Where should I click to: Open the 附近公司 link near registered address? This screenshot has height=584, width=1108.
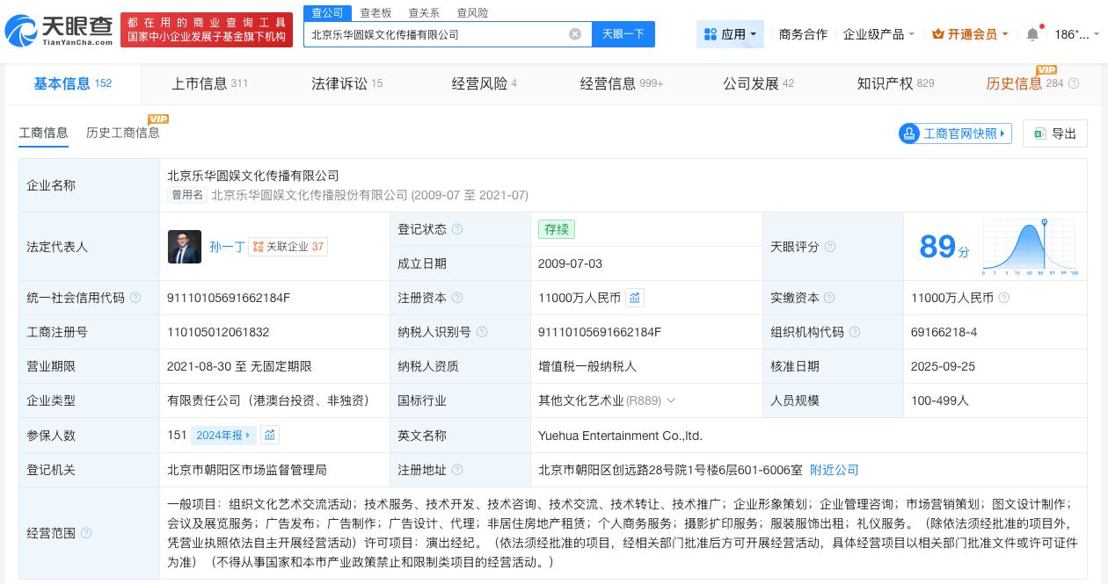pyautogui.click(x=834, y=470)
